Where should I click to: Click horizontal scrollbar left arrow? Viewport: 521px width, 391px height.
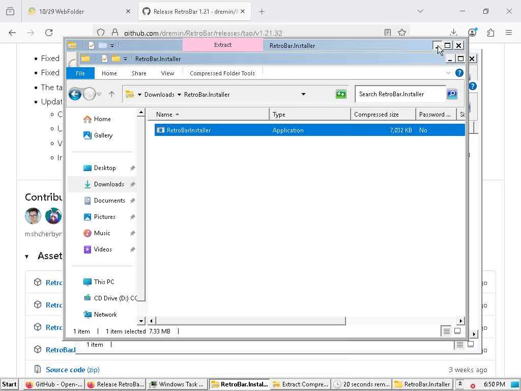[151, 321]
